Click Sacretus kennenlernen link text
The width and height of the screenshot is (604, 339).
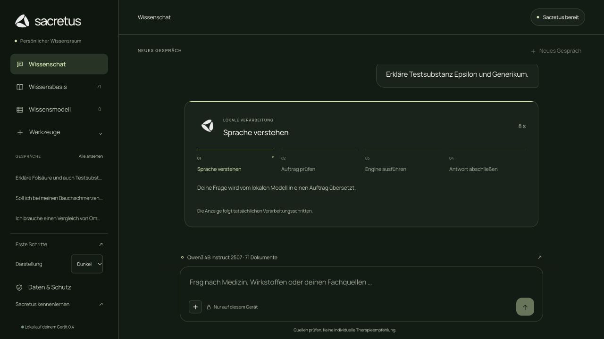pyautogui.click(x=42, y=304)
